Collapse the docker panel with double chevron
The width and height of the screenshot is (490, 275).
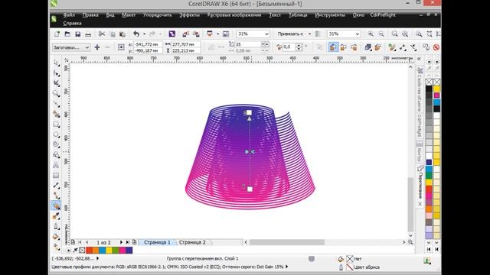[x=419, y=59]
